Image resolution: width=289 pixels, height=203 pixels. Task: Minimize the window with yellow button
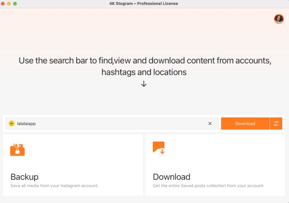(9, 4)
